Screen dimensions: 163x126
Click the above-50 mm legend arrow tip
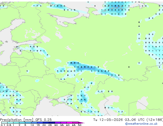81,123
